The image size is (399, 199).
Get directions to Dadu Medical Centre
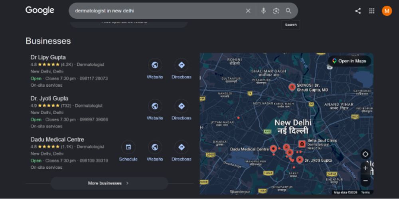[182, 147]
